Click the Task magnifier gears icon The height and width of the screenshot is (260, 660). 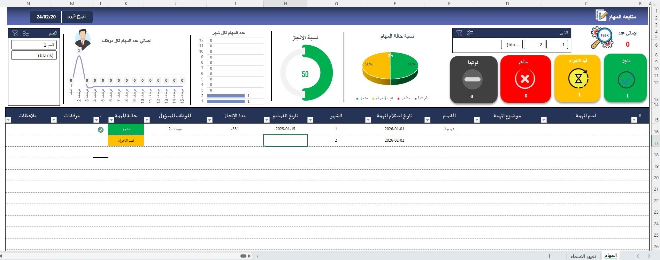click(x=602, y=38)
